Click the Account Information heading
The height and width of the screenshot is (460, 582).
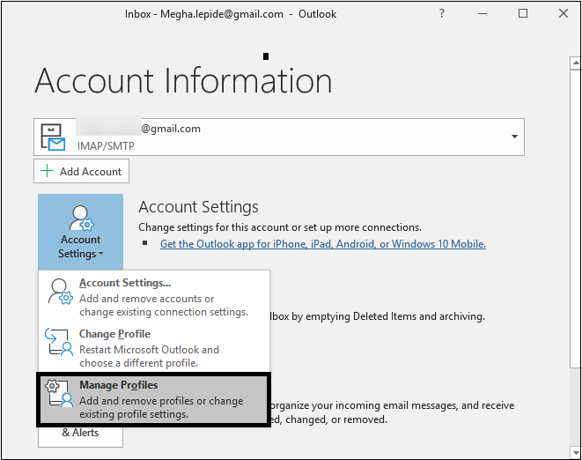click(x=183, y=80)
